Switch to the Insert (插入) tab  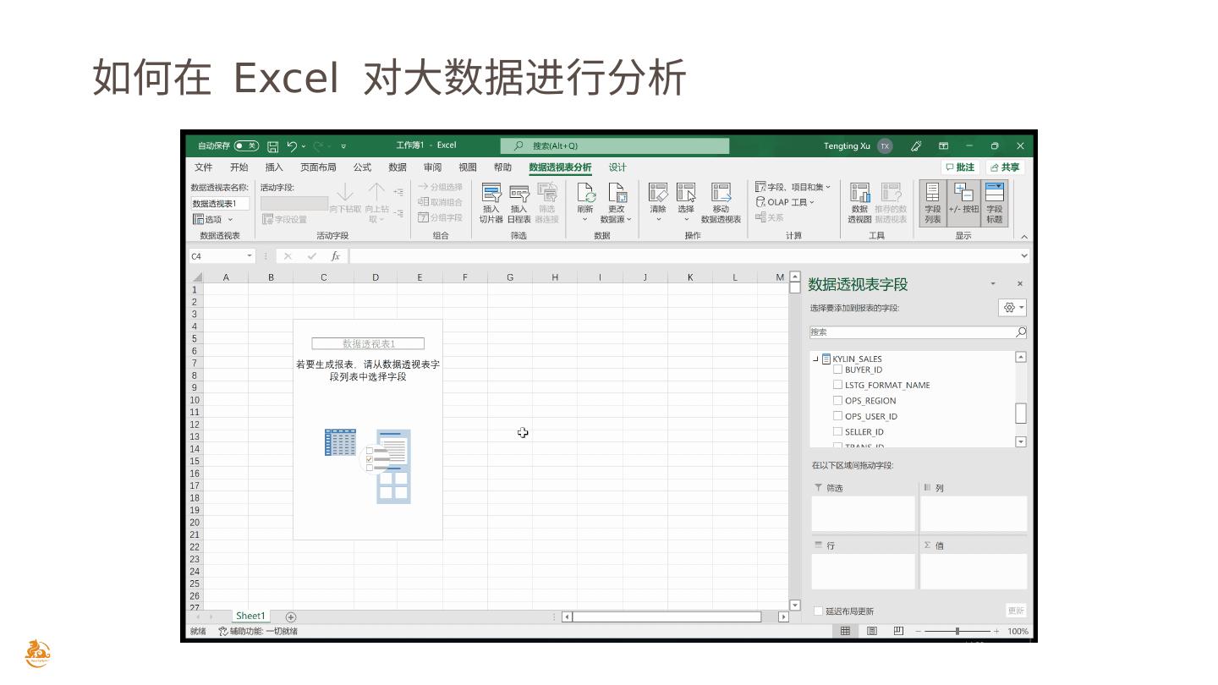(x=274, y=167)
